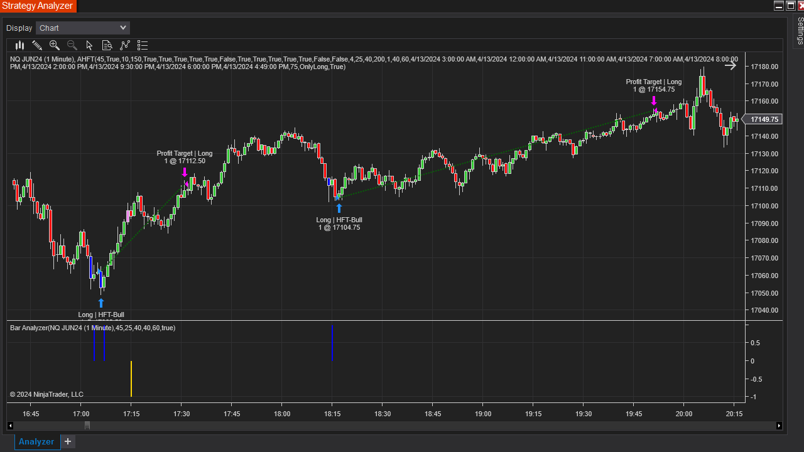Select the drawing tools pencil icon

(x=37, y=45)
